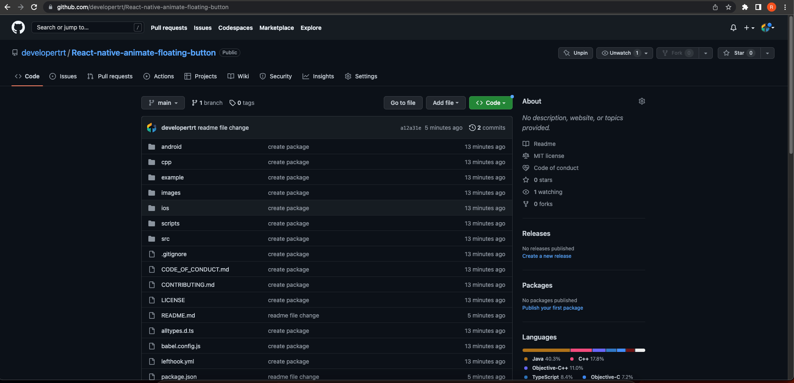Viewport: 794px width, 383px height.
Task: Open the Add file dropdown
Action: click(x=445, y=103)
